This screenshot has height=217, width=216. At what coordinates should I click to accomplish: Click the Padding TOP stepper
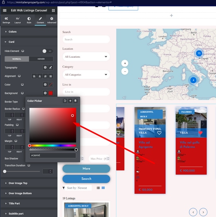(12, 131)
